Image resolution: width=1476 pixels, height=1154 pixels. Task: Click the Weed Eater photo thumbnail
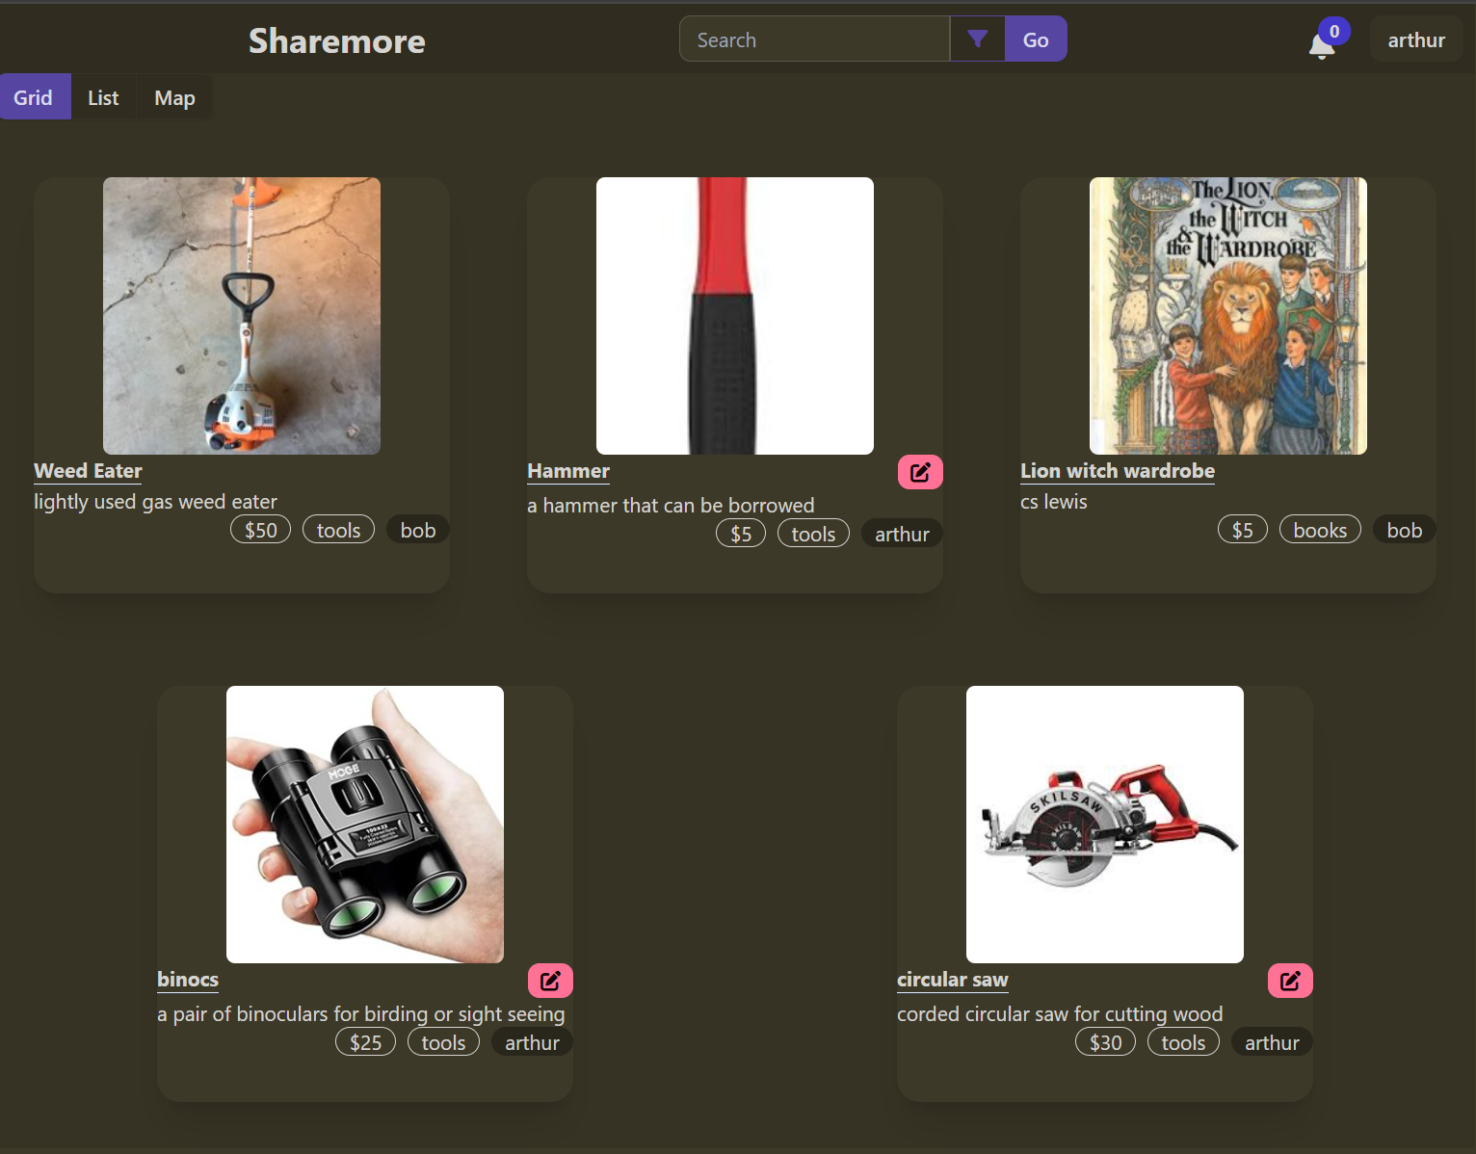242,316
